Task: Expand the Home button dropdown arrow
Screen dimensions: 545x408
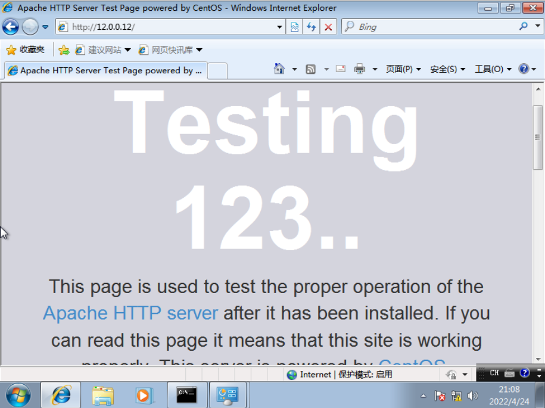Action: coord(294,70)
